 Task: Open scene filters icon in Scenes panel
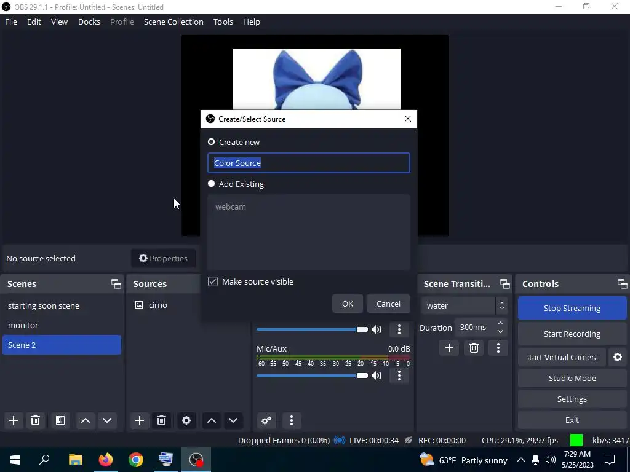point(60,420)
